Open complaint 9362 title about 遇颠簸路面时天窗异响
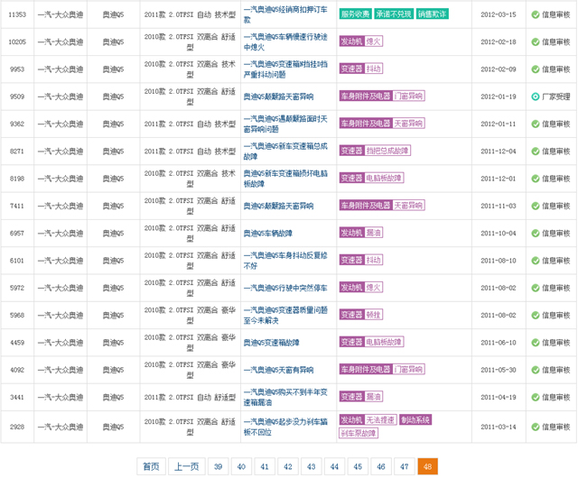The image size is (578, 478). tap(285, 124)
